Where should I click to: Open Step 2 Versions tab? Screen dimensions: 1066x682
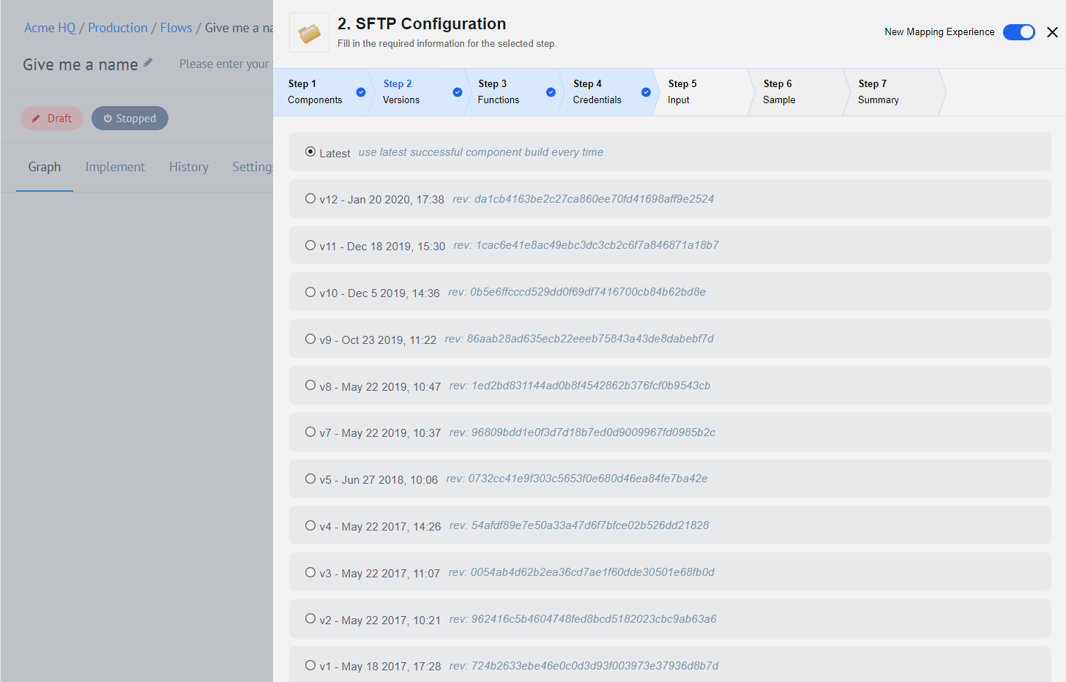416,92
